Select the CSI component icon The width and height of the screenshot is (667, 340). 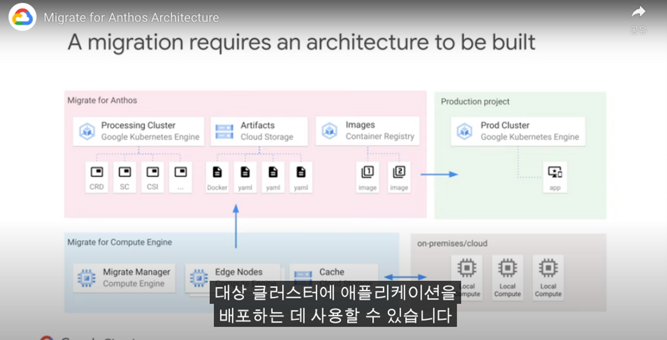[x=153, y=172]
